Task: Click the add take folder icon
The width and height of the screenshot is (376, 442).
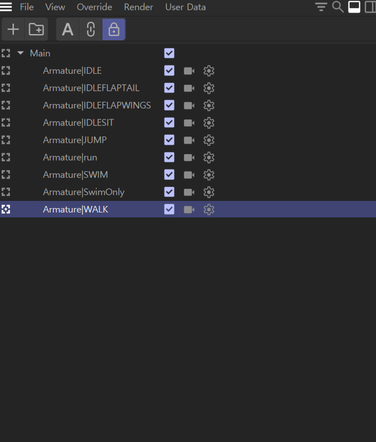Action: click(x=36, y=30)
